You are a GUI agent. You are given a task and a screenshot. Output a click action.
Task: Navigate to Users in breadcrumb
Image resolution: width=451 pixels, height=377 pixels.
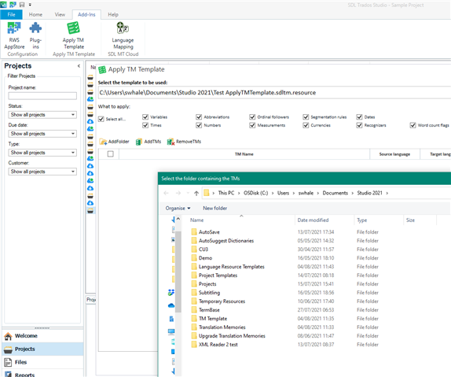click(x=283, y=193)
